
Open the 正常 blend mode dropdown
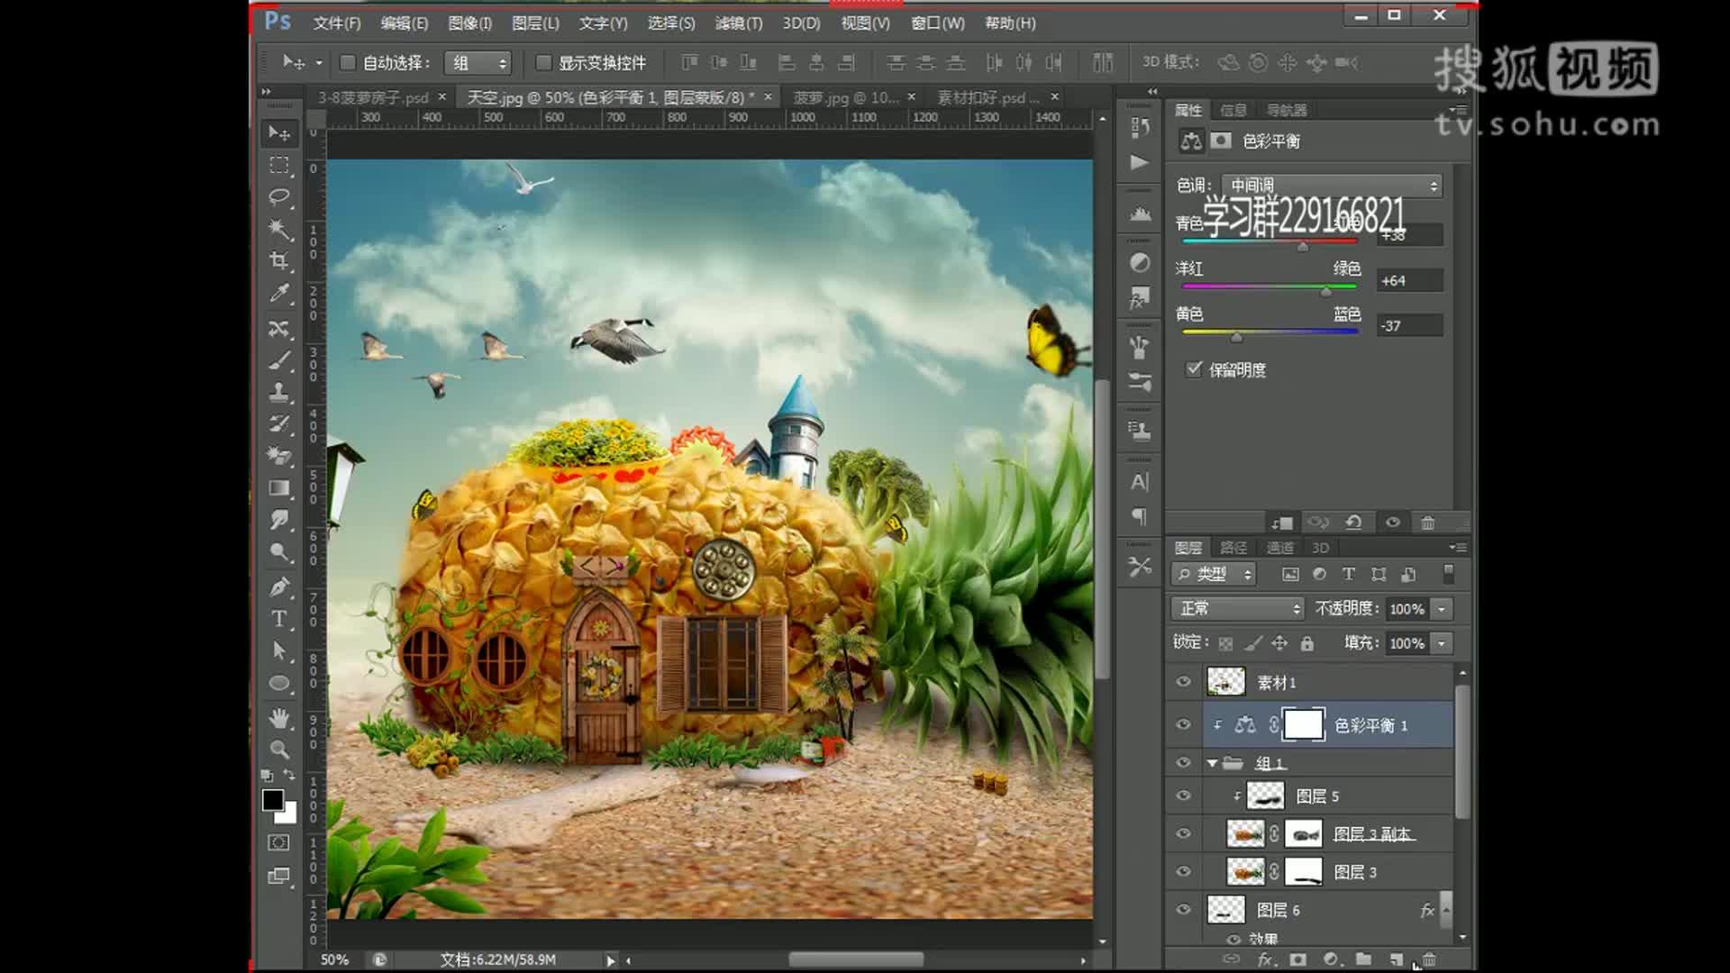(1237, 609)
